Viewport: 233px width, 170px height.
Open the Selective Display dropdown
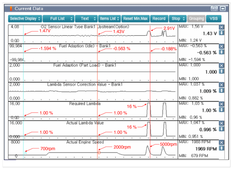click(25, 19)
